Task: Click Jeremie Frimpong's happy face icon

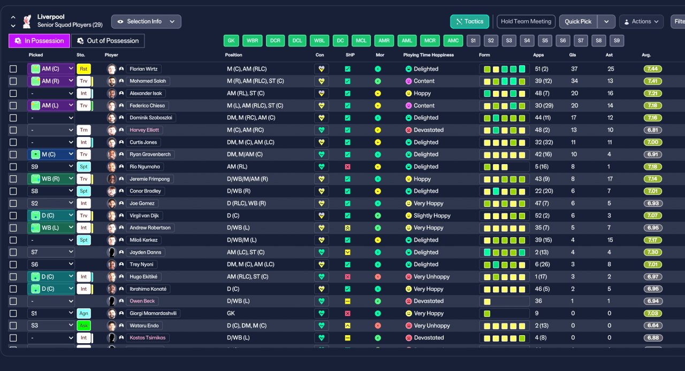Action: point(408,179)
